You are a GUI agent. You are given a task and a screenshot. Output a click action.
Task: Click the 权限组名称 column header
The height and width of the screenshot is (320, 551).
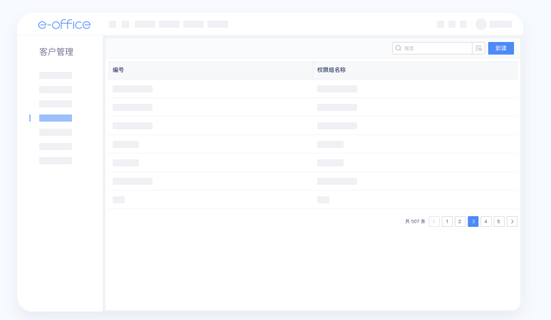coord(331,70)
